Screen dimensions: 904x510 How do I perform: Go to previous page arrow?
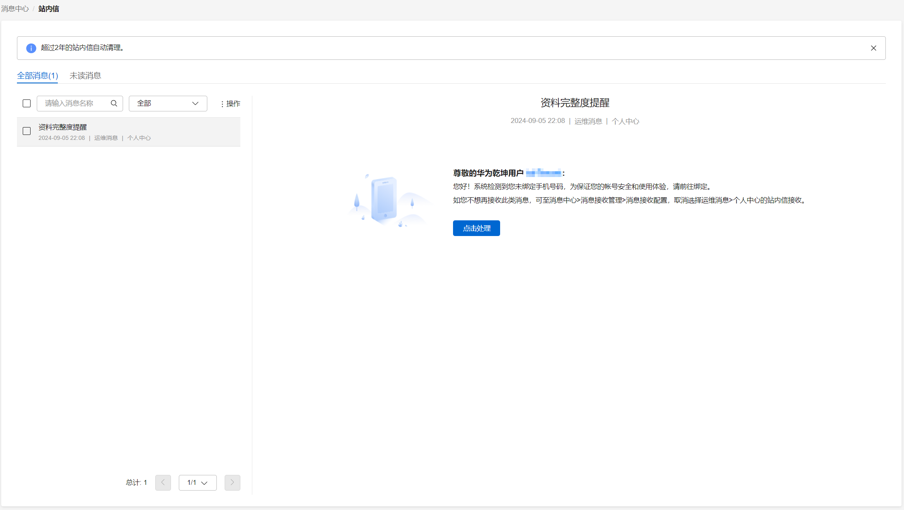pyautogui.click(x=163, y=482)
